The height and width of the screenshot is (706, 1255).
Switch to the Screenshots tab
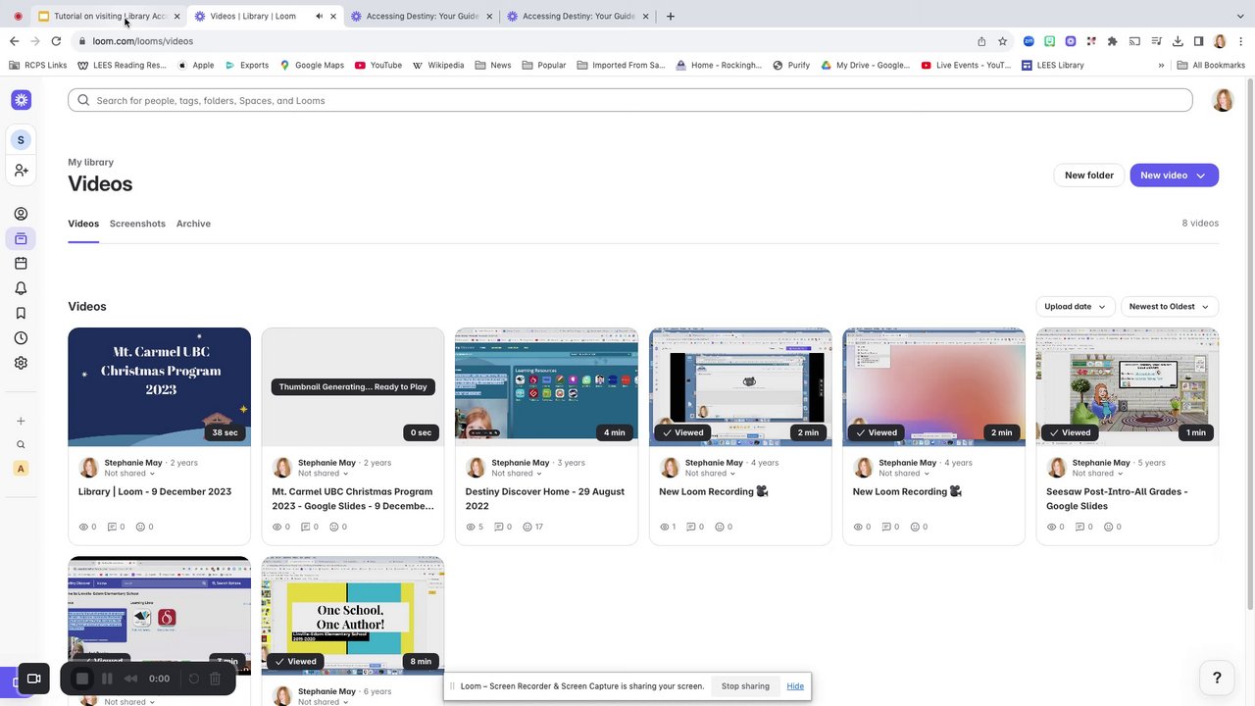click(137, 224)
